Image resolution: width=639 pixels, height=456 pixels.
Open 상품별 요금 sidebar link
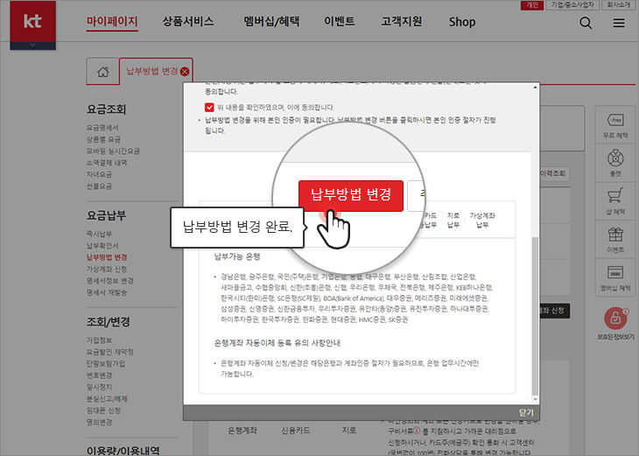click(103, 139)
